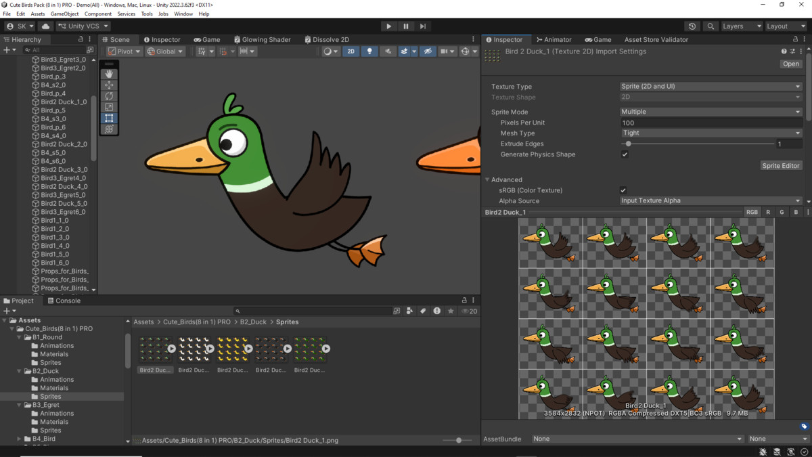Viewport: 812px width, 457px height.
Task: Open the Alpha Source dropdown
Action: point(711,200)
